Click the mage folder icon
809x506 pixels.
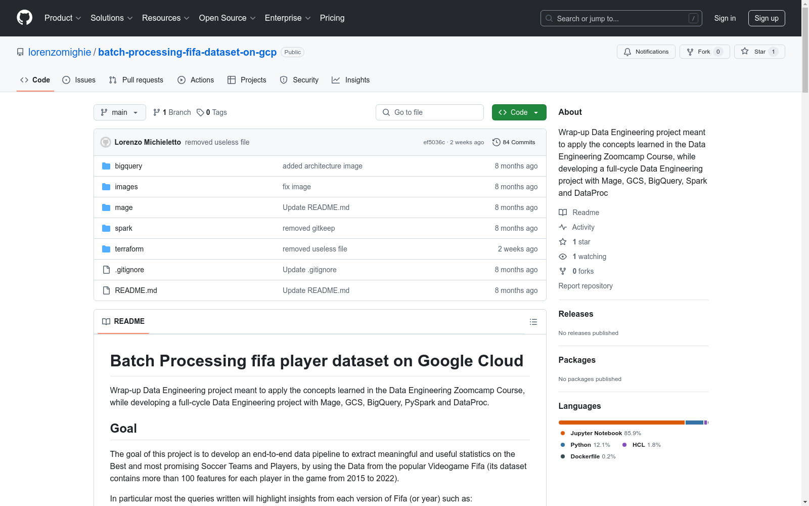point(106,207)
